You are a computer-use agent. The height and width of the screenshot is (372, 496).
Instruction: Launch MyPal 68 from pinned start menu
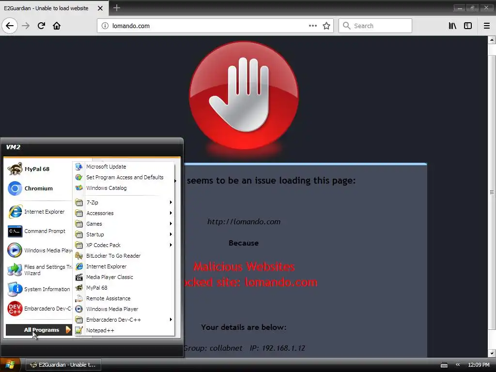[x=38, y=169]
